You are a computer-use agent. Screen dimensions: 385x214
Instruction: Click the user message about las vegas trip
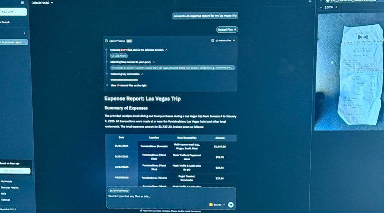205,16
